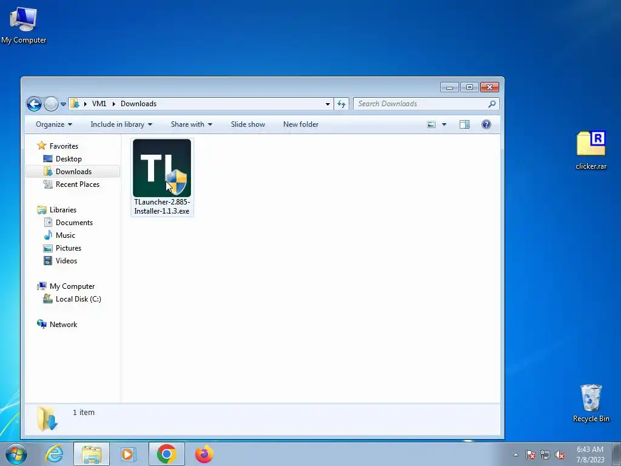
Task: Select Favorites in the navigation pane
Action: pos(64,146)
